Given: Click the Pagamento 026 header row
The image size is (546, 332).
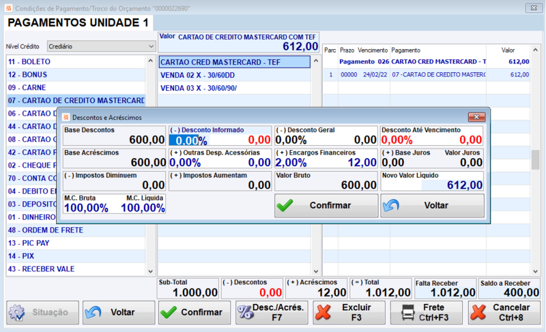Looking at the screenshot, I should pyautogui.click(x=427, y=61).
